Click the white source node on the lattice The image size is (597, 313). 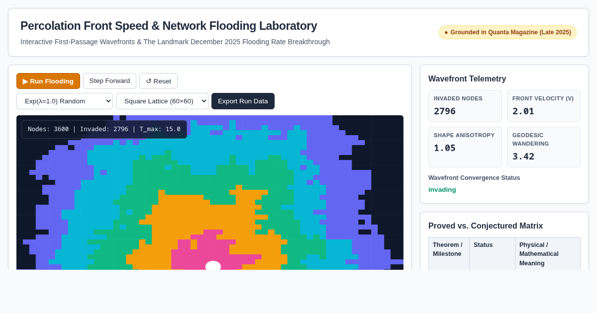coord(213,266)
